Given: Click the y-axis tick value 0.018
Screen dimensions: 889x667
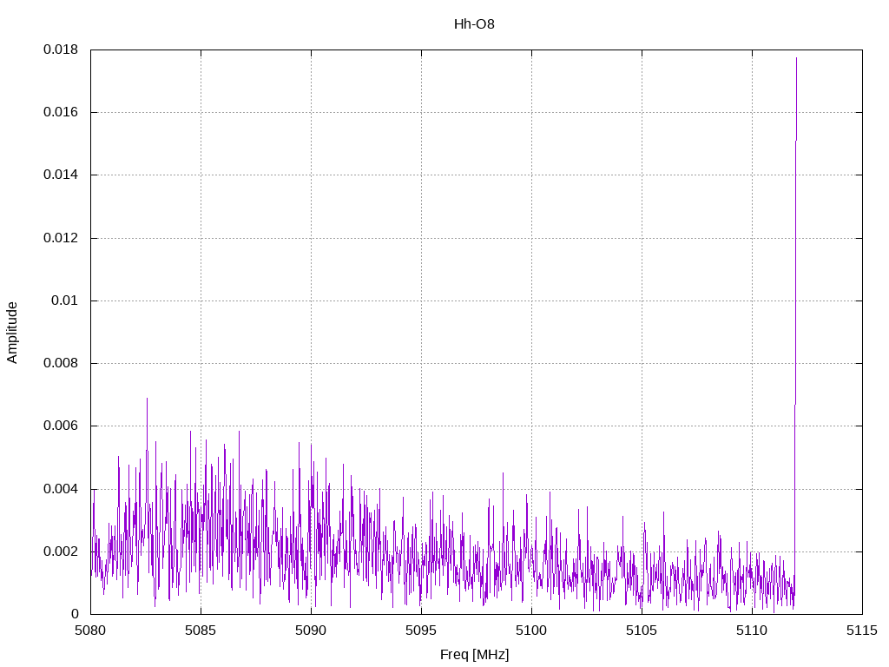Looking at the screenshot, I should tap(61, 50).
